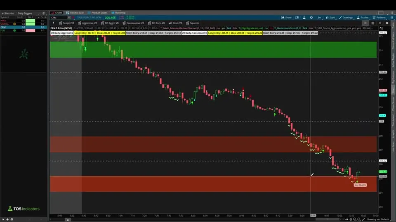Click the VB Daily: Aggressive label

point(62,33)
